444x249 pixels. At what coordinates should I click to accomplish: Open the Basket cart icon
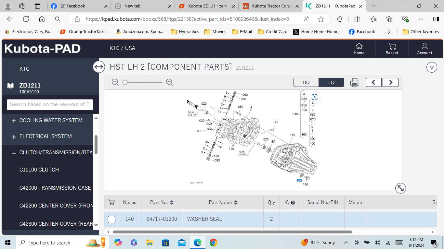(x=392, y=49)
